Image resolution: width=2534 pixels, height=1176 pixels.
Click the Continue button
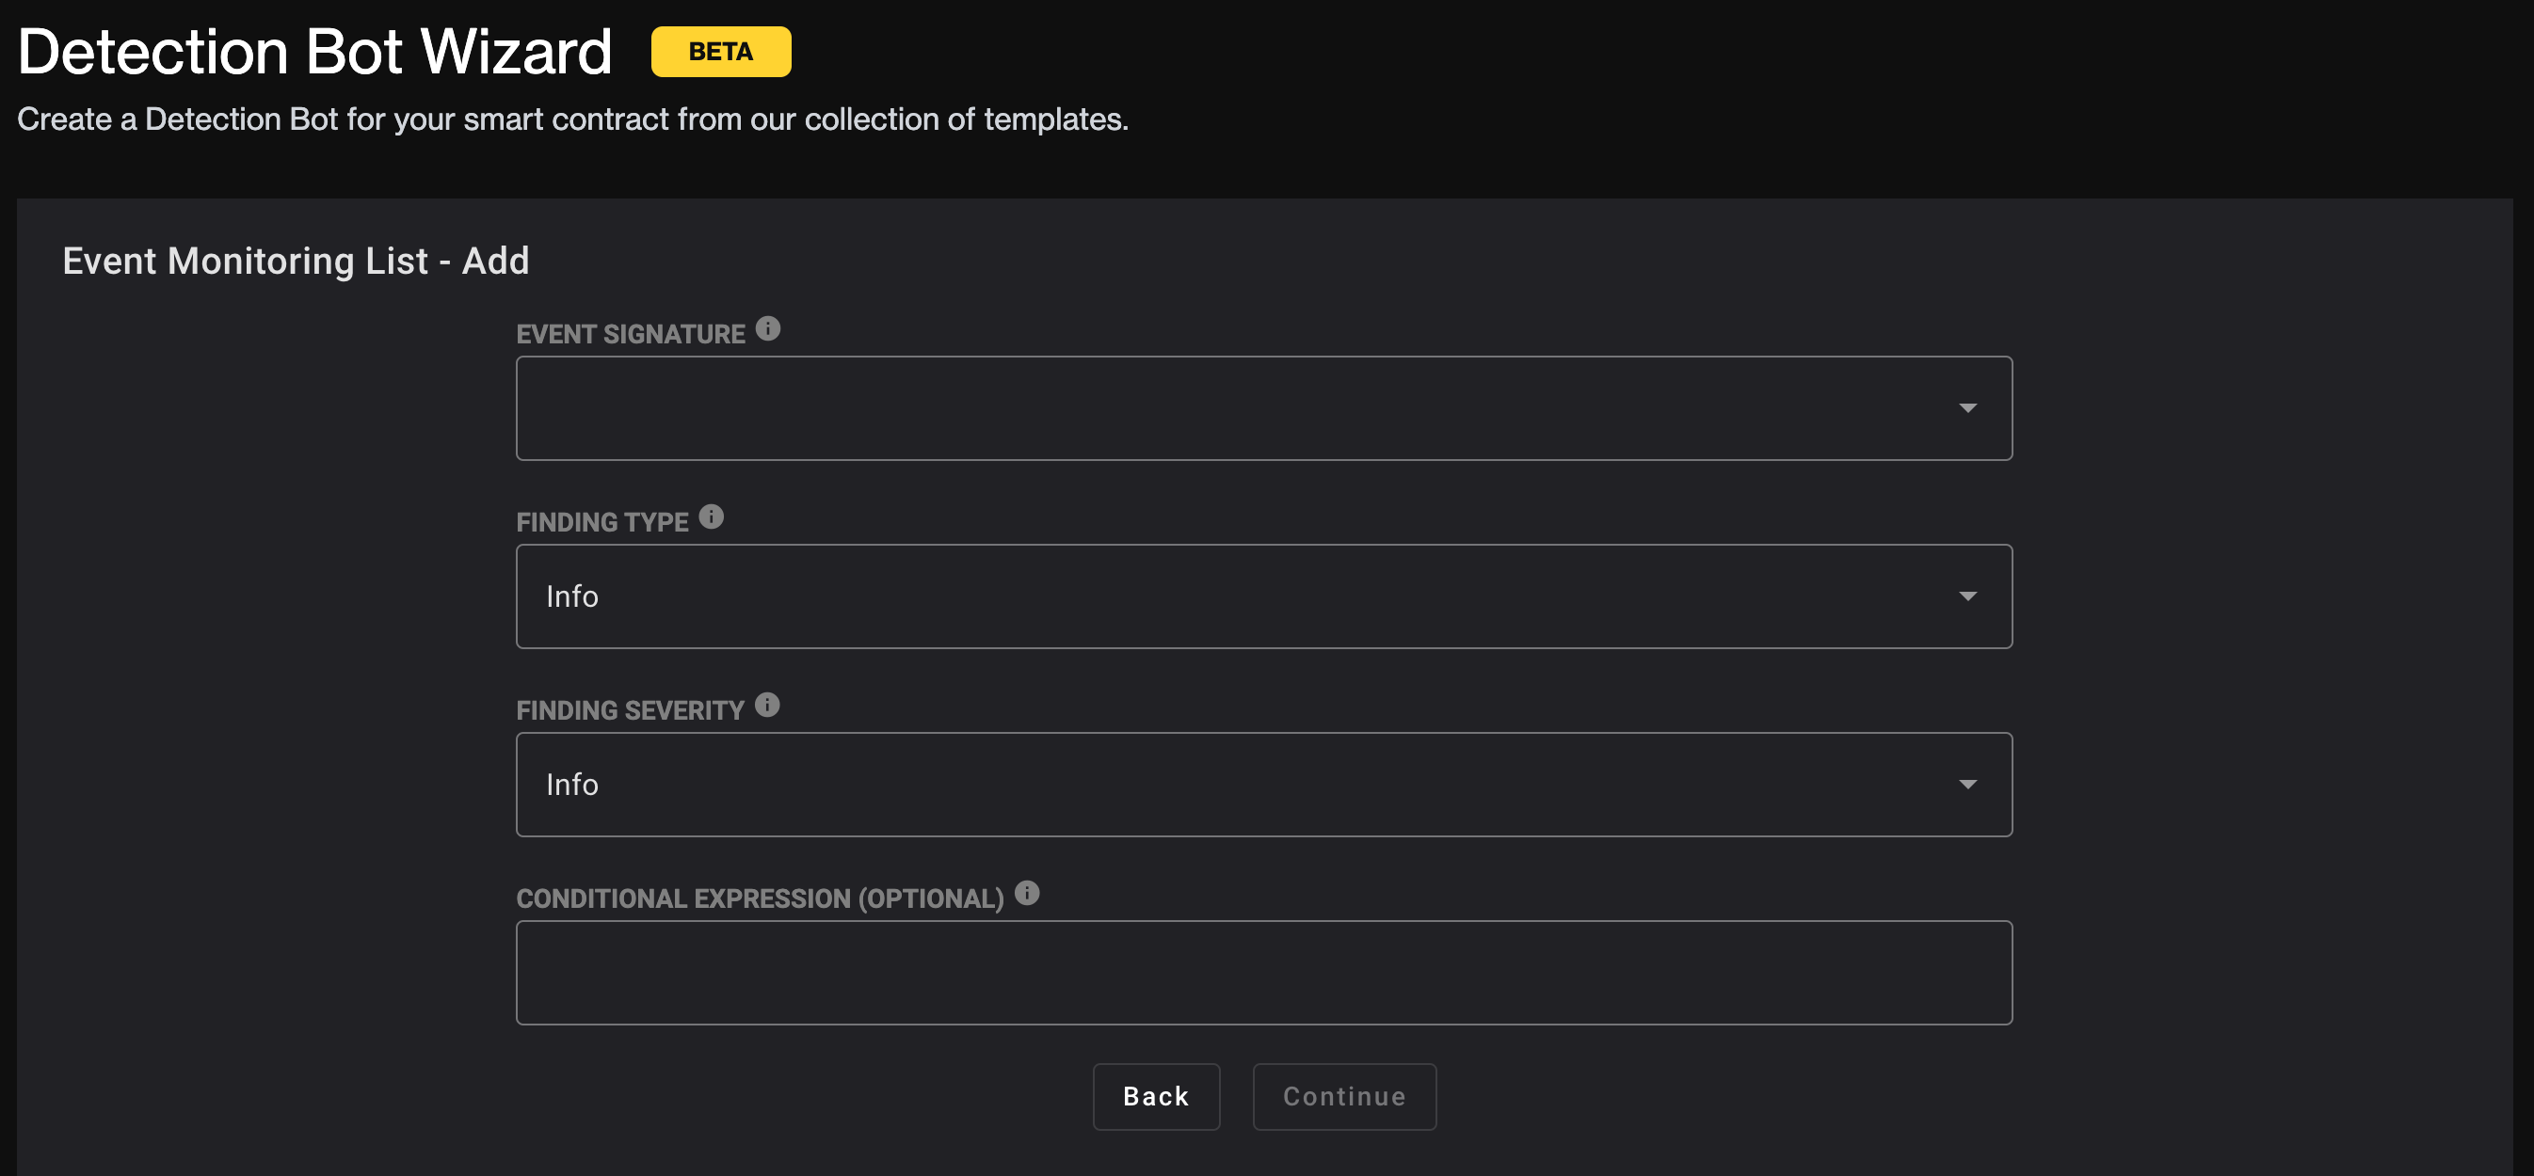1343,1097
